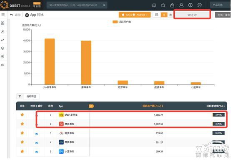The width and height of the screenshot is (231, 160).
Task: Open favorites star icon in header
Action: coord(163,5)
